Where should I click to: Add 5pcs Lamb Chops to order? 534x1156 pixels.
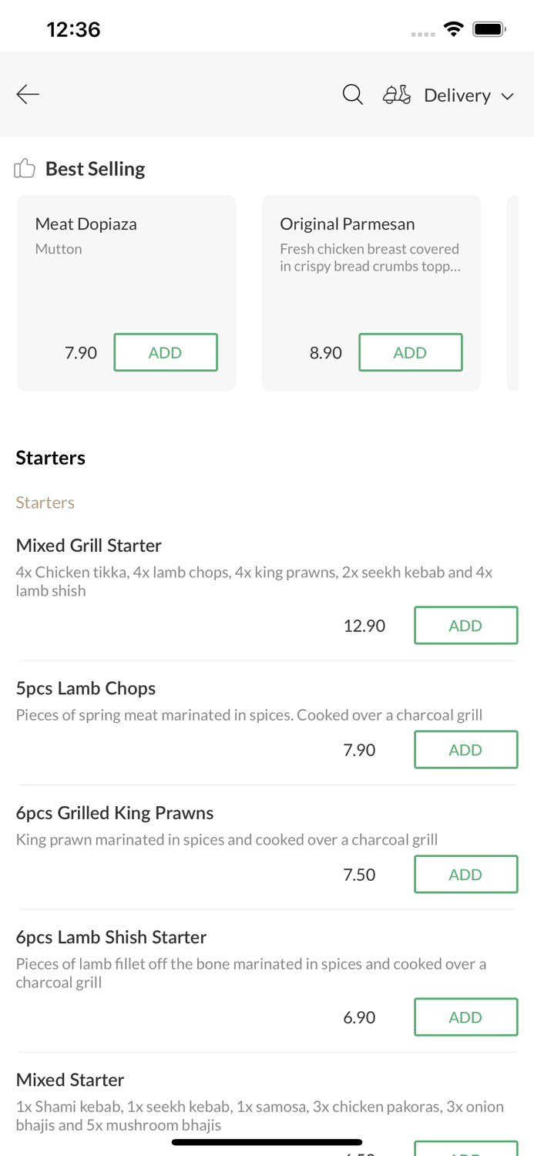(466, 750)
